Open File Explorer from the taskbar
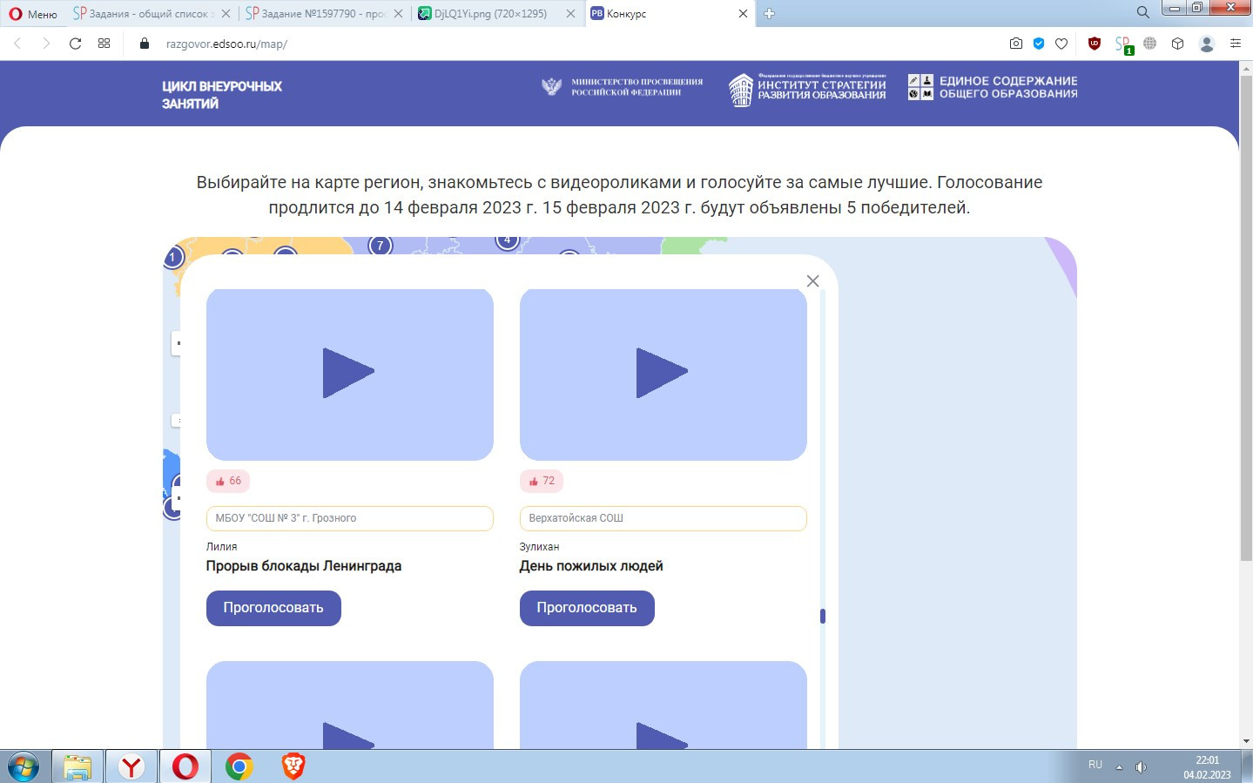1253x783 pixels. [77, 767]
